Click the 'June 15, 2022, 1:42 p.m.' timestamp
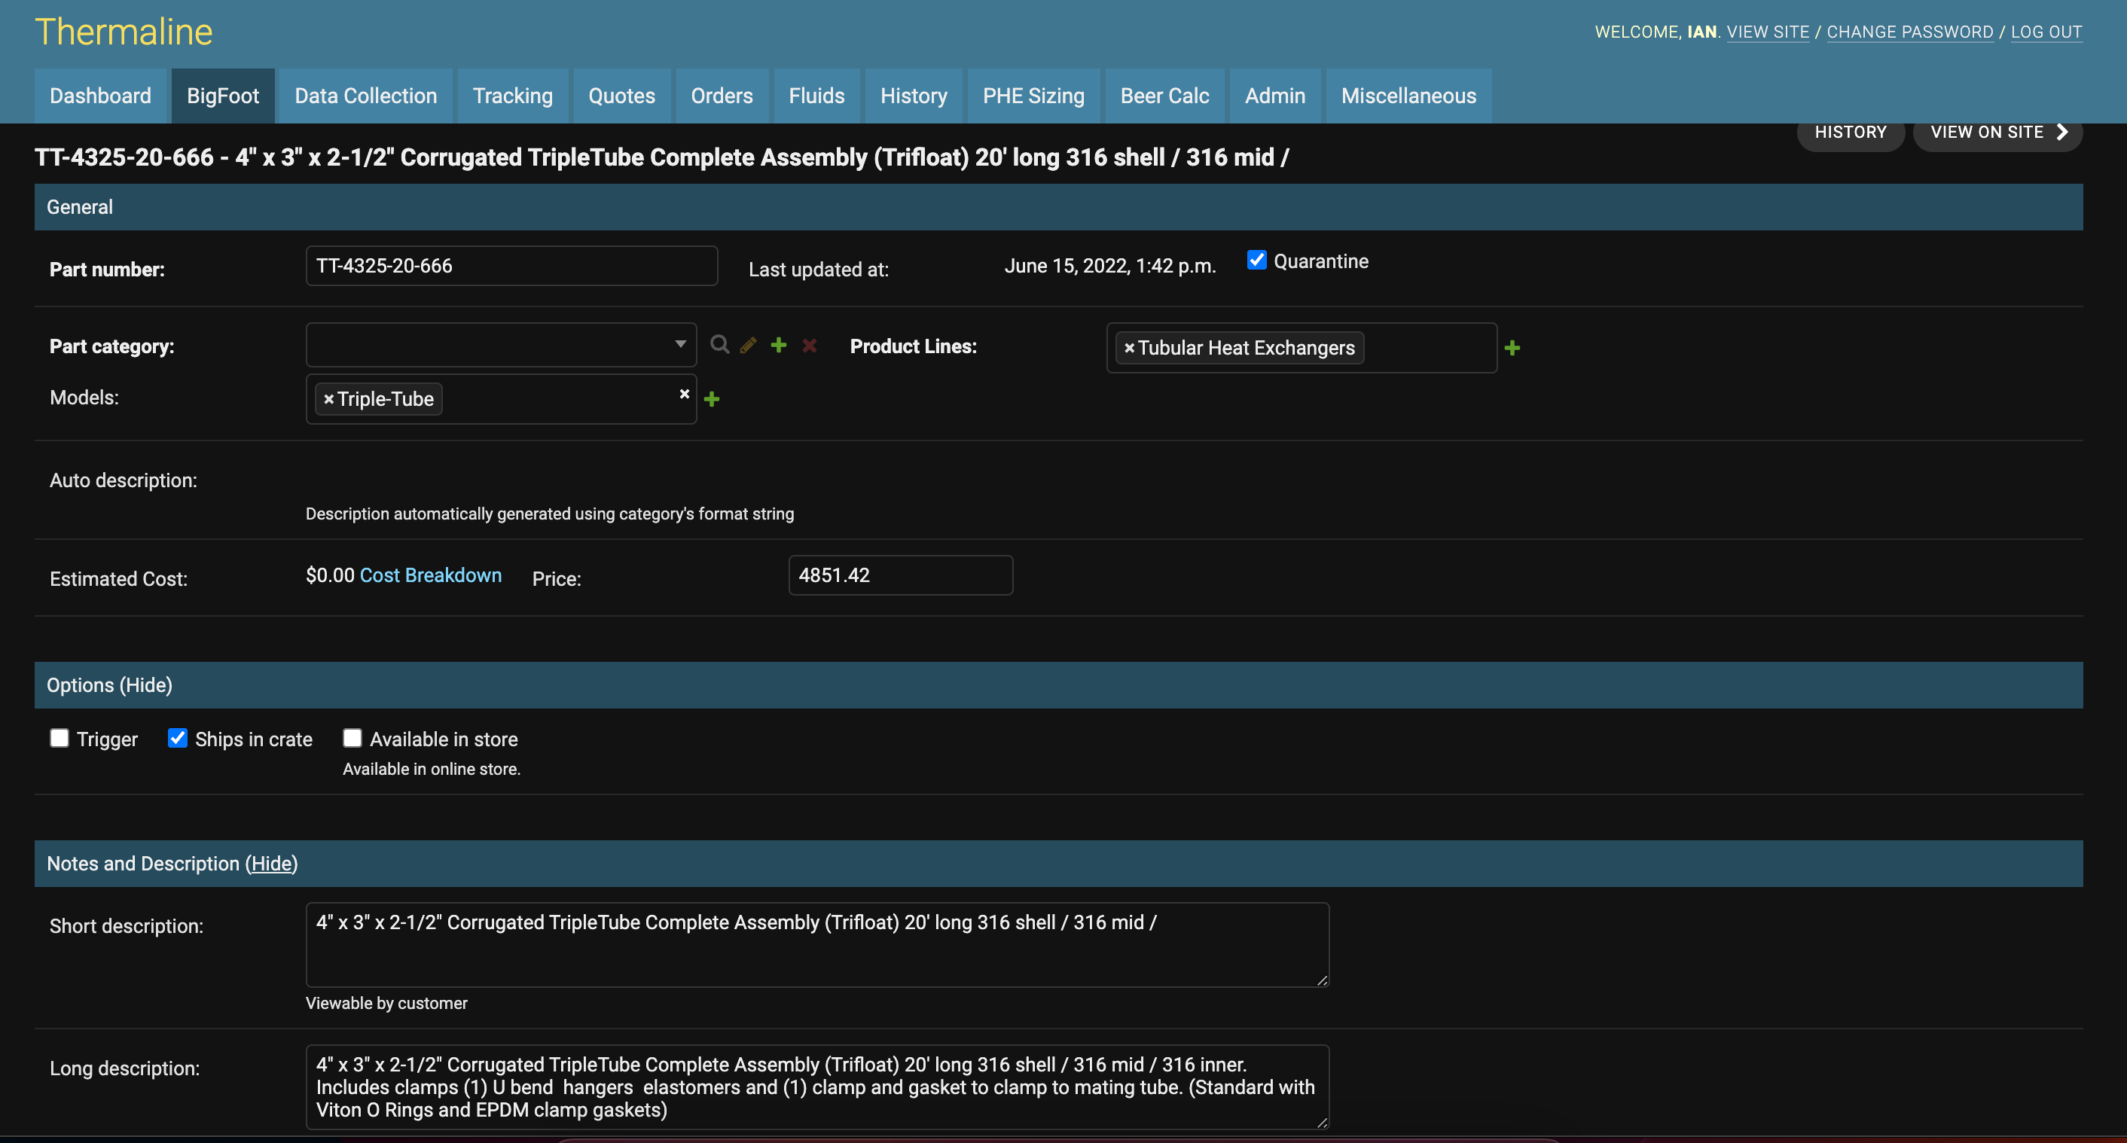 (1109, 266)
